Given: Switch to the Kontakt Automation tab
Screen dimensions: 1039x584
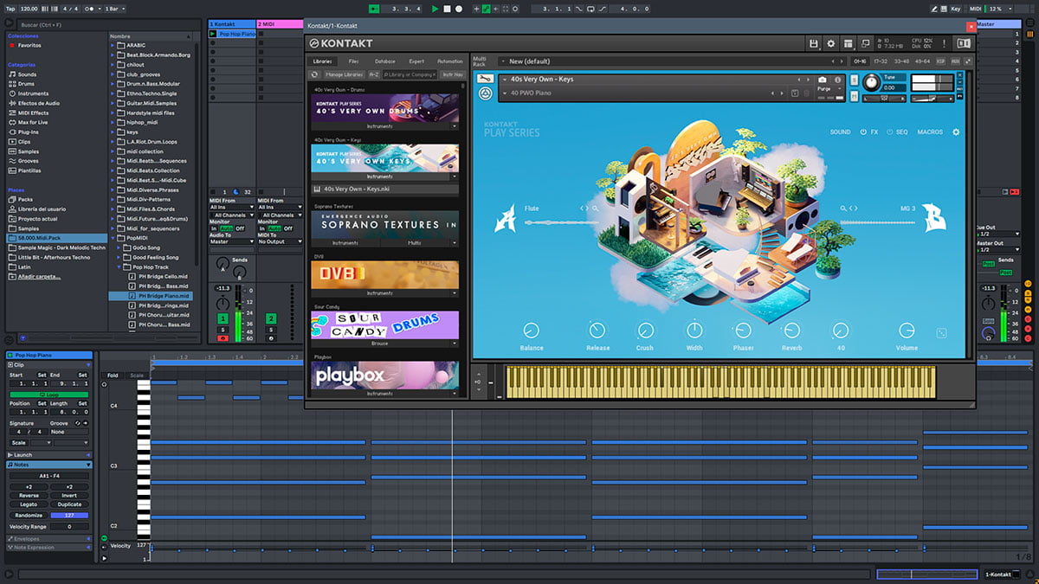Looking at the screenshot, I should [450, 61].
